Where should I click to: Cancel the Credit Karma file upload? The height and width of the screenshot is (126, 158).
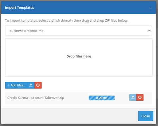point(140,97)
